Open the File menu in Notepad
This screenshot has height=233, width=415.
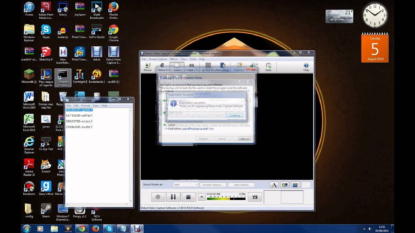coord(69,106)
